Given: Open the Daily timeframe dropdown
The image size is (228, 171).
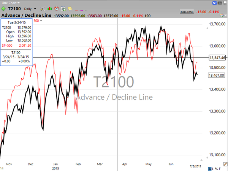Looking at the screenshot, I should point(30,9).
